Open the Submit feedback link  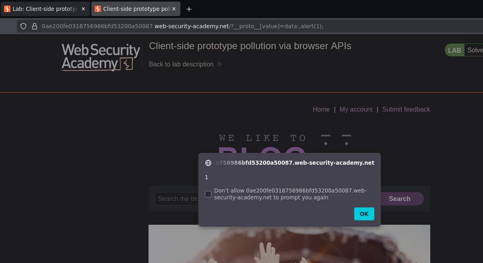click(x=406, y=109)
